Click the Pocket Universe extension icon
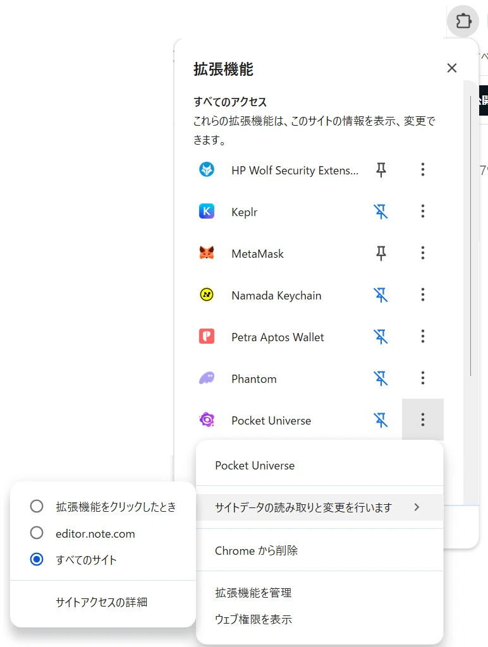Viewport: 488px width, 647px height. click(x=207, y=420)
